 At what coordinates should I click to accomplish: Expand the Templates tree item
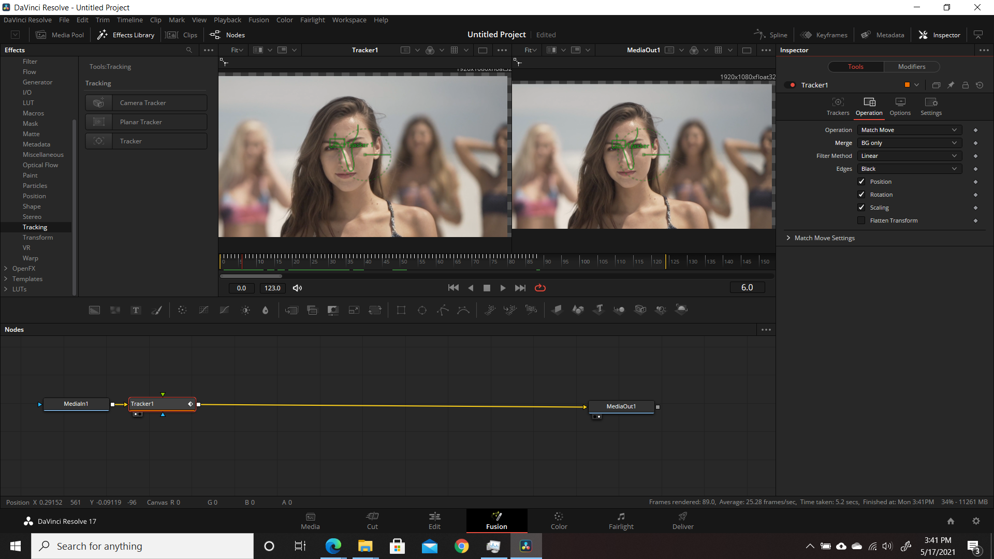6,279
